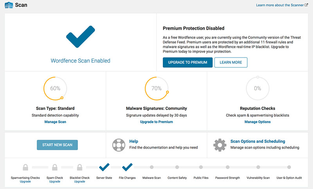Click the Scan Options gear icon

point(219,145)
